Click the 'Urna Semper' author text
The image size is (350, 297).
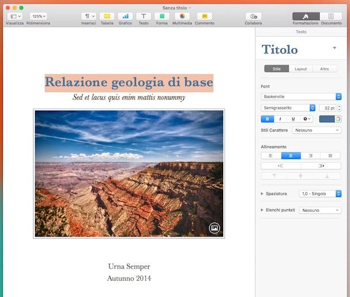129,267
